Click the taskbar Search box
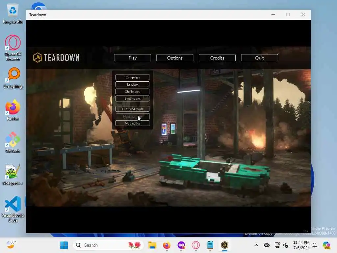 coord(108,245)
